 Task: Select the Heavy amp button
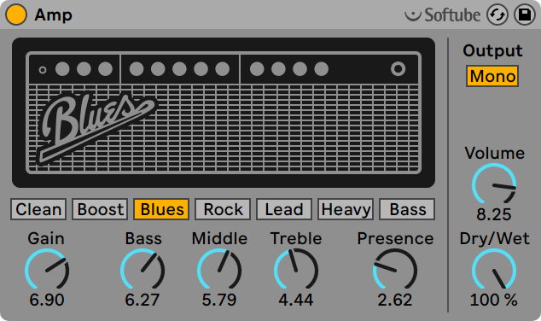pos(346,209)
